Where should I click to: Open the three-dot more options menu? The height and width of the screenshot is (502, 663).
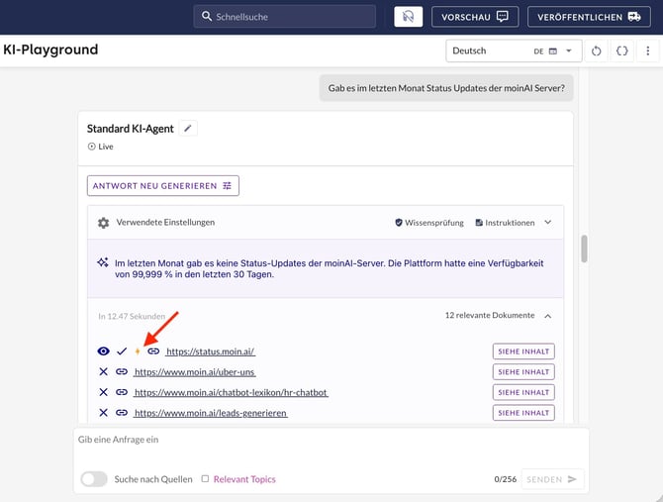(648, 50)
